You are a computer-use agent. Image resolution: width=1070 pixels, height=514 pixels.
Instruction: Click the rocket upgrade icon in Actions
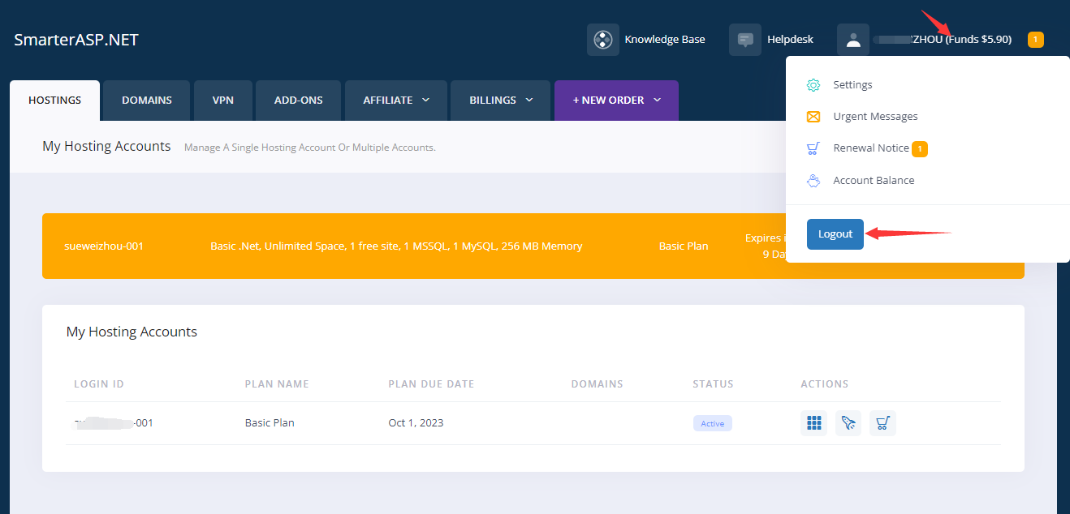[x=848, y=423]
